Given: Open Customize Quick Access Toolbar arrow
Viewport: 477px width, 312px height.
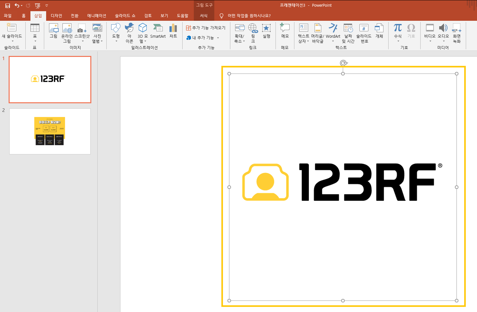Looking at the screenshot, I should (x=47, y=5).
